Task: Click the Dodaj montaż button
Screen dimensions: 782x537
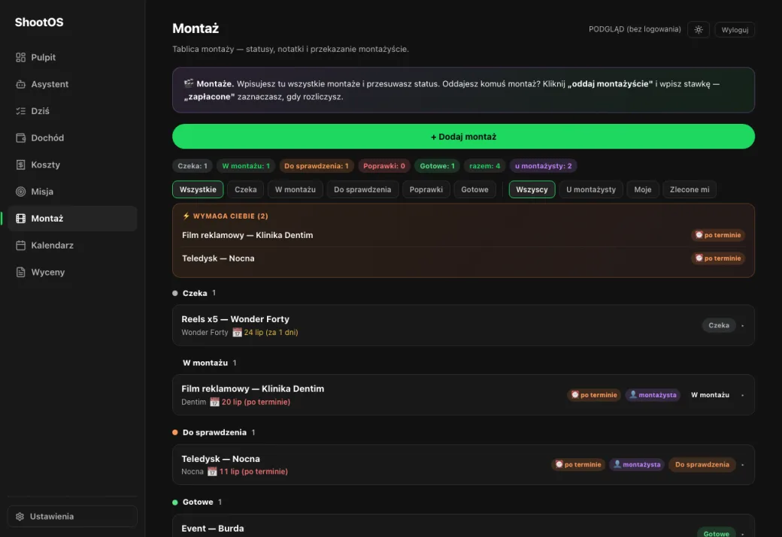Action: tap(463, 137)
